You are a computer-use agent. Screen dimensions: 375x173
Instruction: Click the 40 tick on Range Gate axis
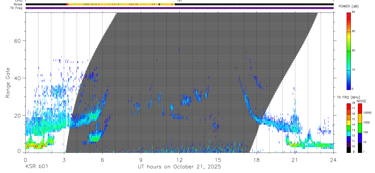tap(17, 78)
